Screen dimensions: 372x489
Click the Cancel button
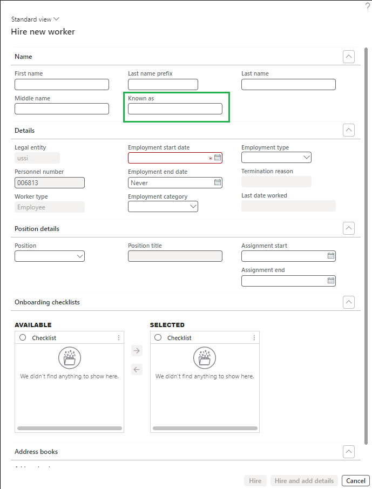(355, 481)
